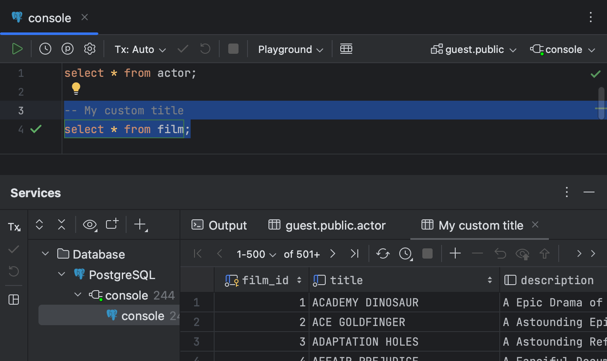Run the SQL query with the green play icon

[x=17, y=49]
